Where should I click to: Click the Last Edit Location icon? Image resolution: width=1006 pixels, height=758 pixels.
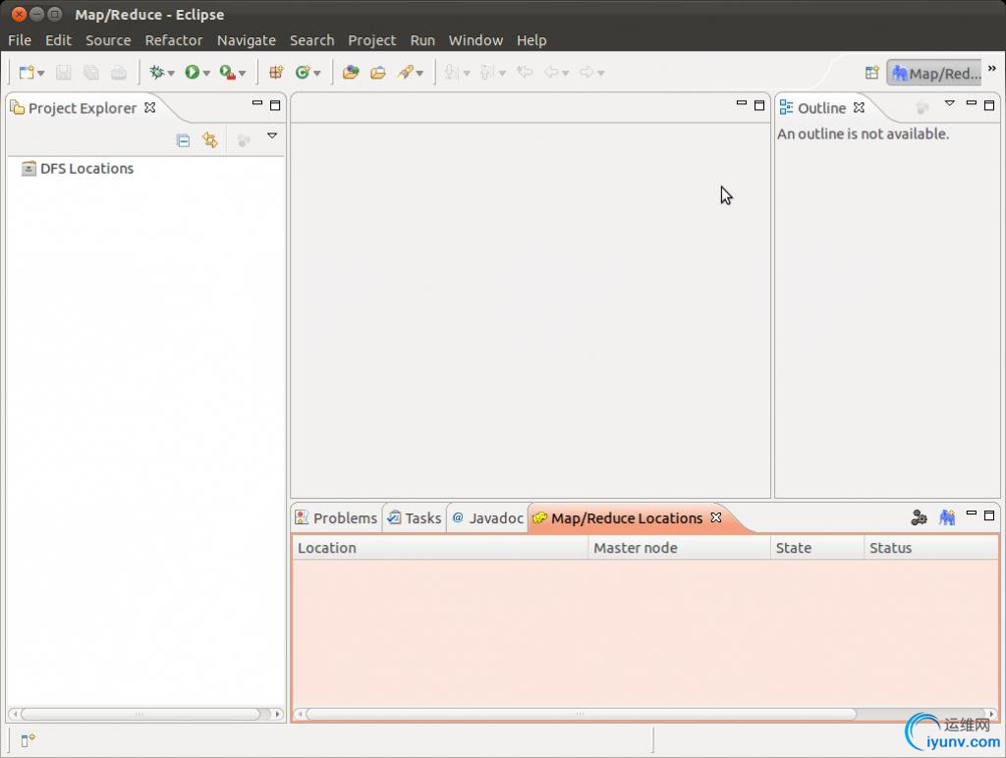(x=525, y=72)
